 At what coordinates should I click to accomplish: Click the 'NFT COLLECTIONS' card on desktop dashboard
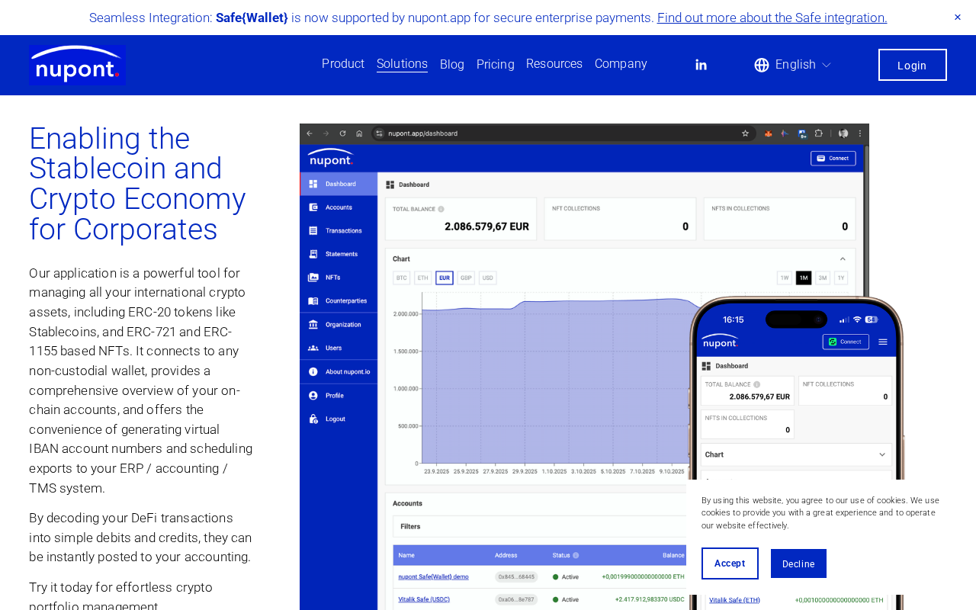click(x=621, y=218)
